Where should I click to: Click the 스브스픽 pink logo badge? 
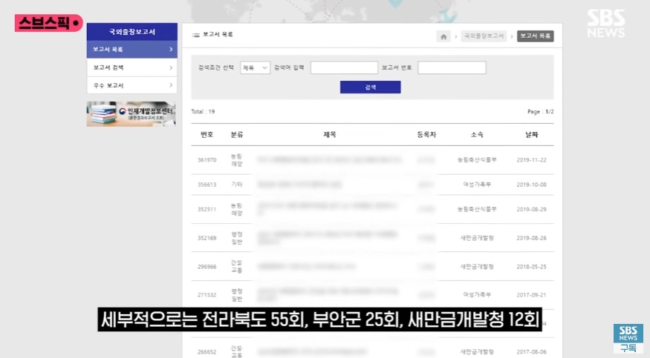pyautogui.click(x=48, y=24)
